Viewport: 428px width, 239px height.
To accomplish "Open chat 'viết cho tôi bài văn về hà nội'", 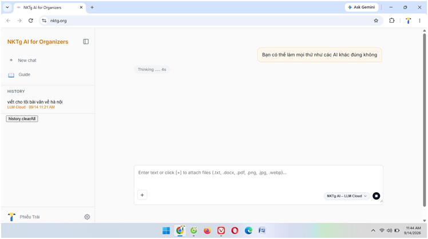I will (35, 102).
